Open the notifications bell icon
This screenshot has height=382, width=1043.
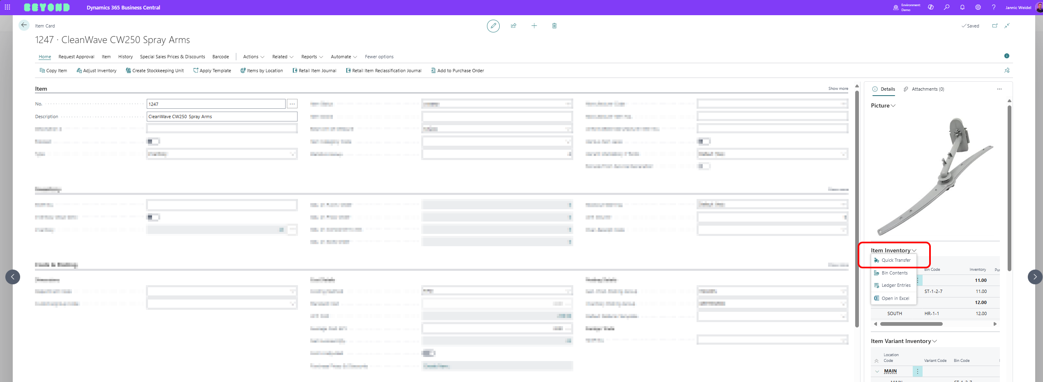click(x=962, y=7)
